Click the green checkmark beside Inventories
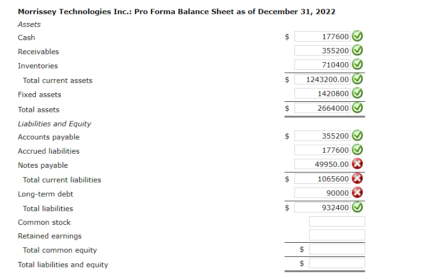This screenshot has width=432, height=279. coord(357,64)
